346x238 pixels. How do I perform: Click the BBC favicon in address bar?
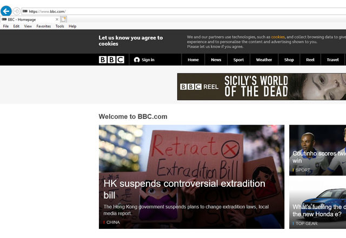pos(25,11)
